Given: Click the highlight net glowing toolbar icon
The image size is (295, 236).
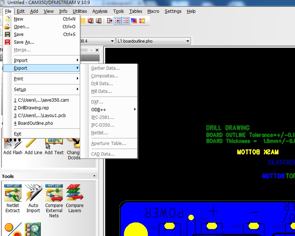Looking at the screenshot, I should [x=142, y=21].
